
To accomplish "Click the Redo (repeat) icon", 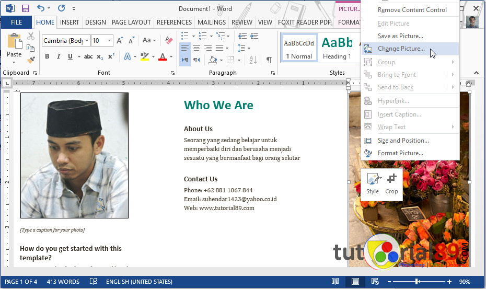I will coord(61,8).
